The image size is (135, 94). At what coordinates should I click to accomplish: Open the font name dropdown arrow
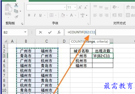tap(65, 7)
